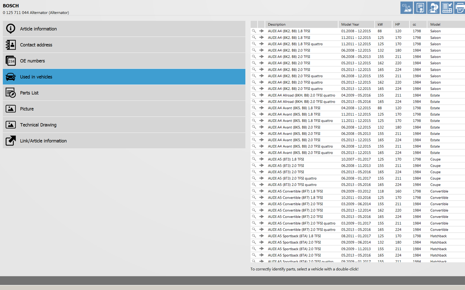Image resolution: width=465 pixels, height=290 pixels.
Task: Click arrow for A5 Sportback 2.0 TFSI 180 HP
Action: click(262, 242)
